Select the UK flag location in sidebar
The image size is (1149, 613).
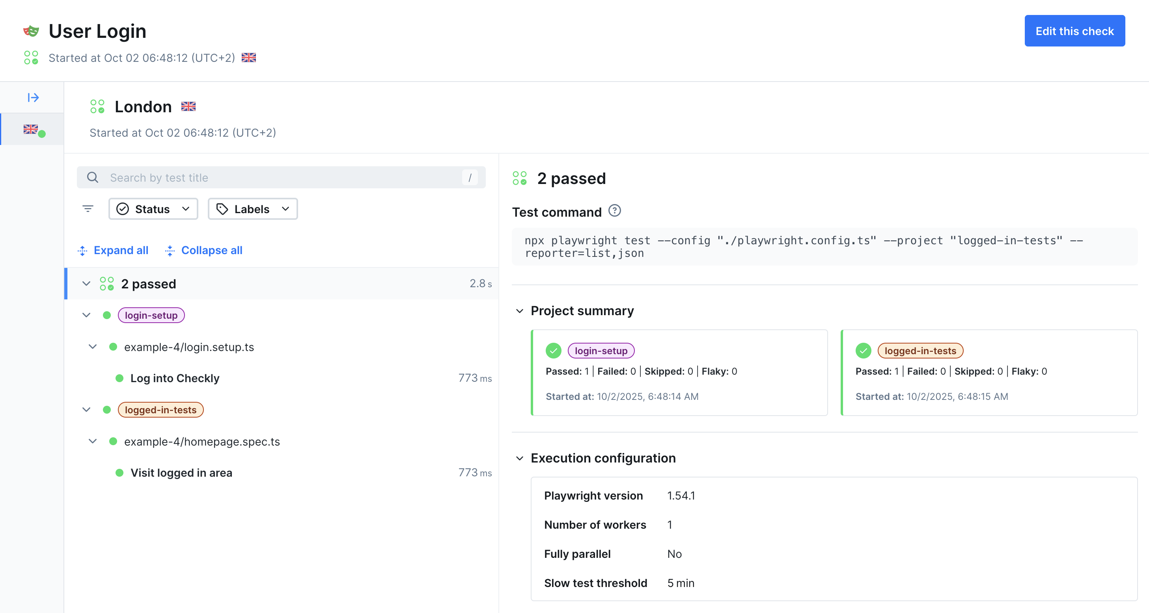32,130
